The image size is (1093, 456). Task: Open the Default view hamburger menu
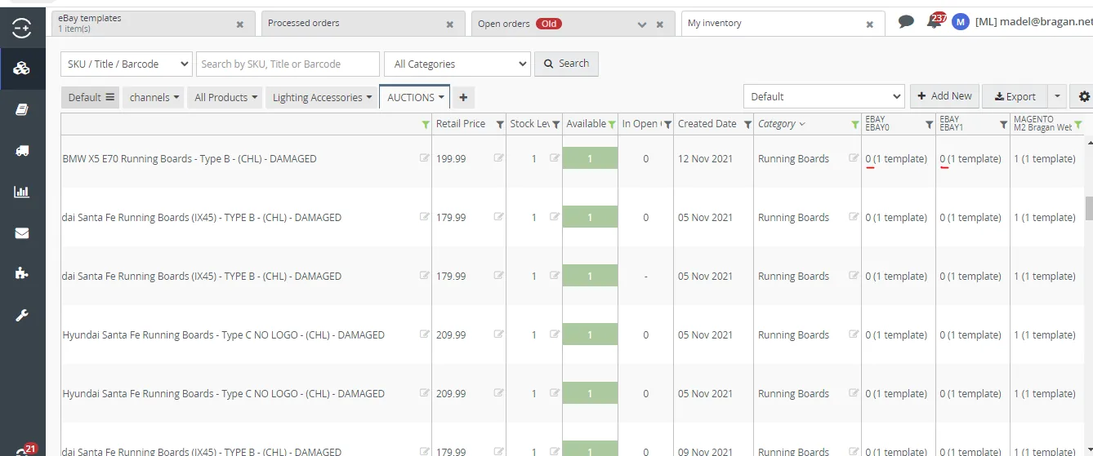(x=109, y=97)
